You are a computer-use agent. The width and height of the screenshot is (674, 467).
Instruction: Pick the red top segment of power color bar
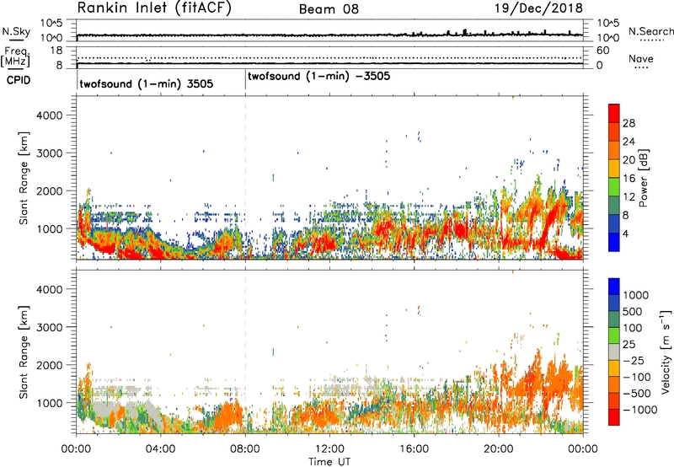coord(614,113)
